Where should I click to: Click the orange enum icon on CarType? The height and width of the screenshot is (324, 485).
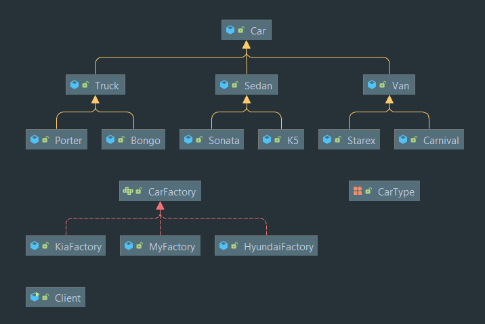tap(358, 191)
